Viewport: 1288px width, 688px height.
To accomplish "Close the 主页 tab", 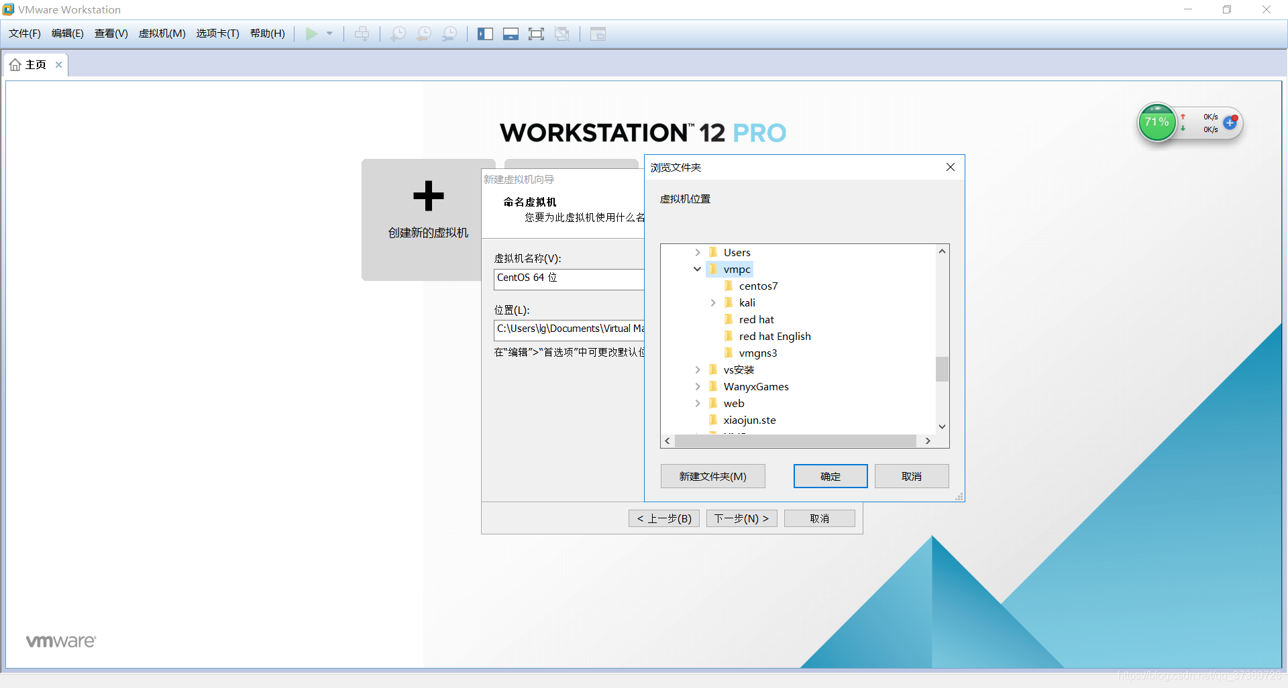I will tap(58, 64).
